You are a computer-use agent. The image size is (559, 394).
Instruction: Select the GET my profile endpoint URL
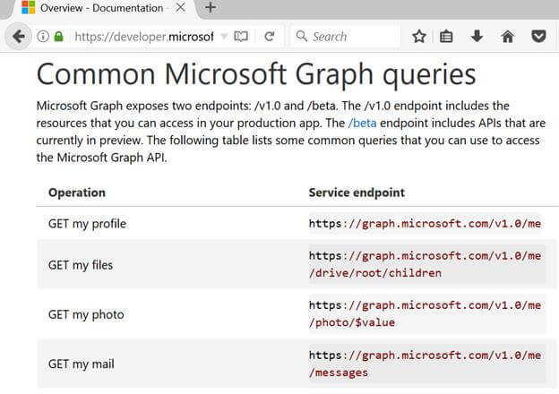(x=425, y=224)
